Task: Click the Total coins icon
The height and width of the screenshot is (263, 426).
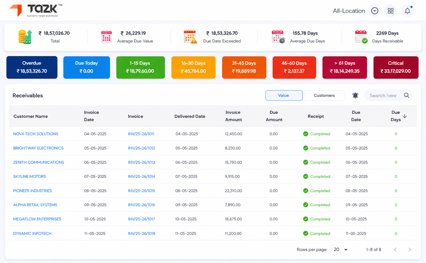Action: click(x=25, y=37)
